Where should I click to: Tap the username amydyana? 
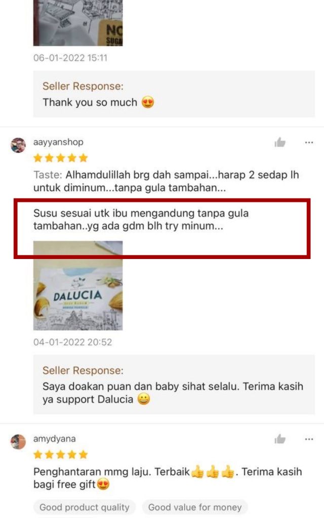[x=55, y=439]
